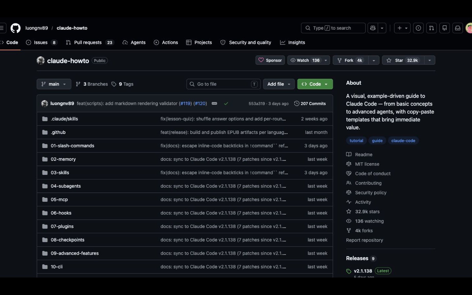Viewport: 472px width, 295px height.
Task: Open pull requests icon in top header
Action: tap(431, 28)
